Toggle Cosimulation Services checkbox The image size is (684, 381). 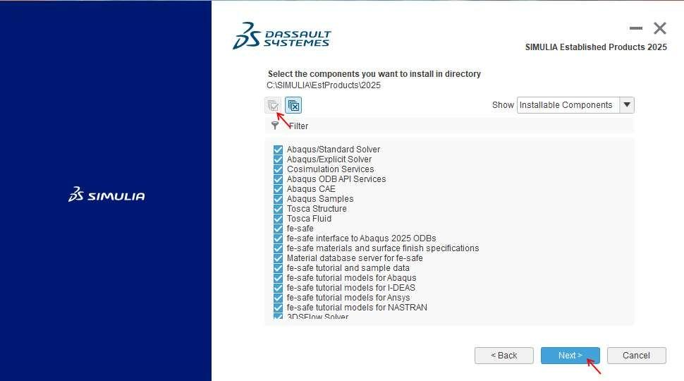(278, 169)
